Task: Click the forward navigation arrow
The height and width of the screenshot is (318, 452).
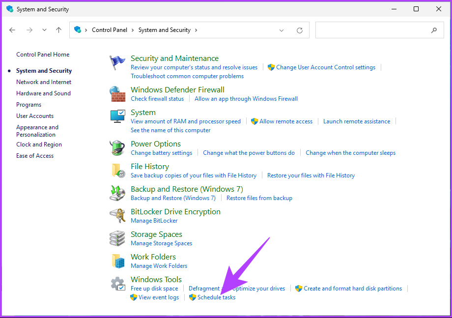Action: (x=29, y=30)
